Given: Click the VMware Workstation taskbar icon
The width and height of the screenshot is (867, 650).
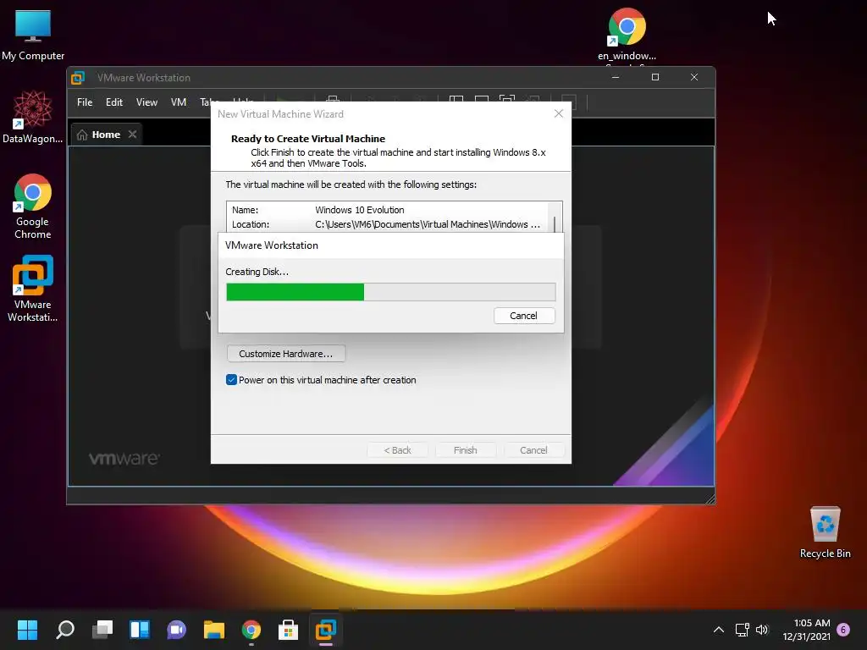Looking at the screenshot, I should (326, 630).
